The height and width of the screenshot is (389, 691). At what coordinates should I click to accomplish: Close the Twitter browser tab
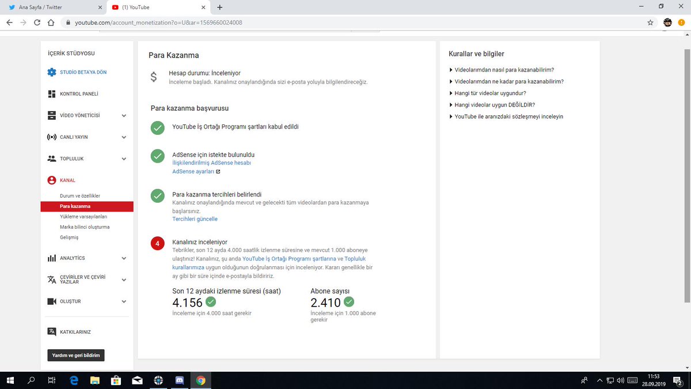pyautogui.click(x=100, y=7)
